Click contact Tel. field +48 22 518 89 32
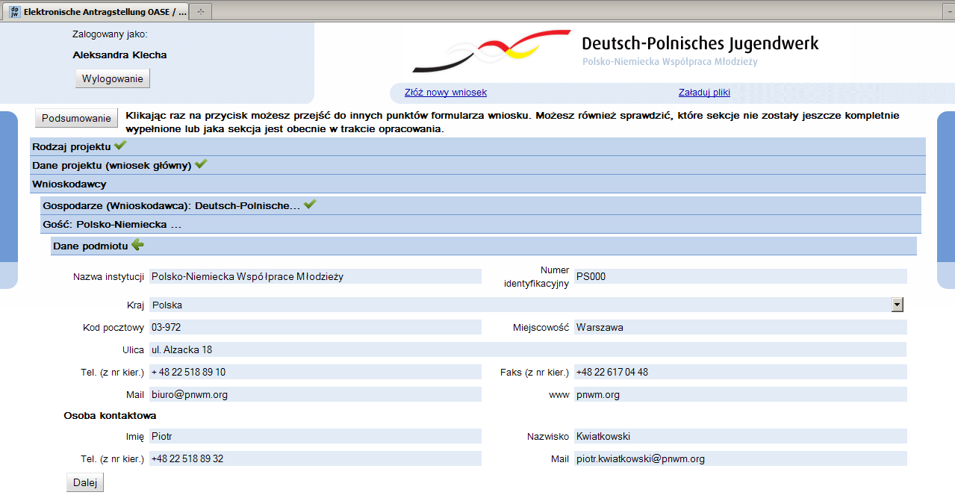Image resolution: width=955 pixels, height=501 pixels. tap(315, 458)
